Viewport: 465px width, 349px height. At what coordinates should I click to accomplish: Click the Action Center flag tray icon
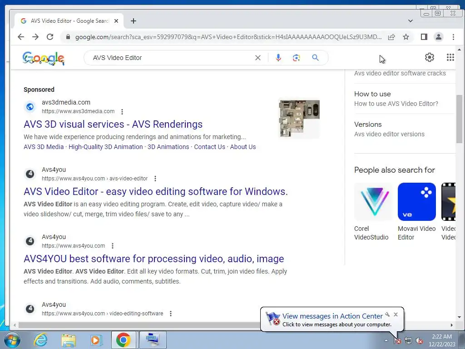coord(397,341)
